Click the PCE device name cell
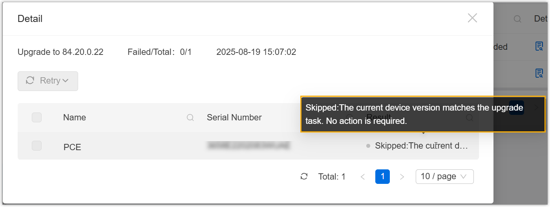This screenshot has width=550, height=207. click(x=72, y=147)
